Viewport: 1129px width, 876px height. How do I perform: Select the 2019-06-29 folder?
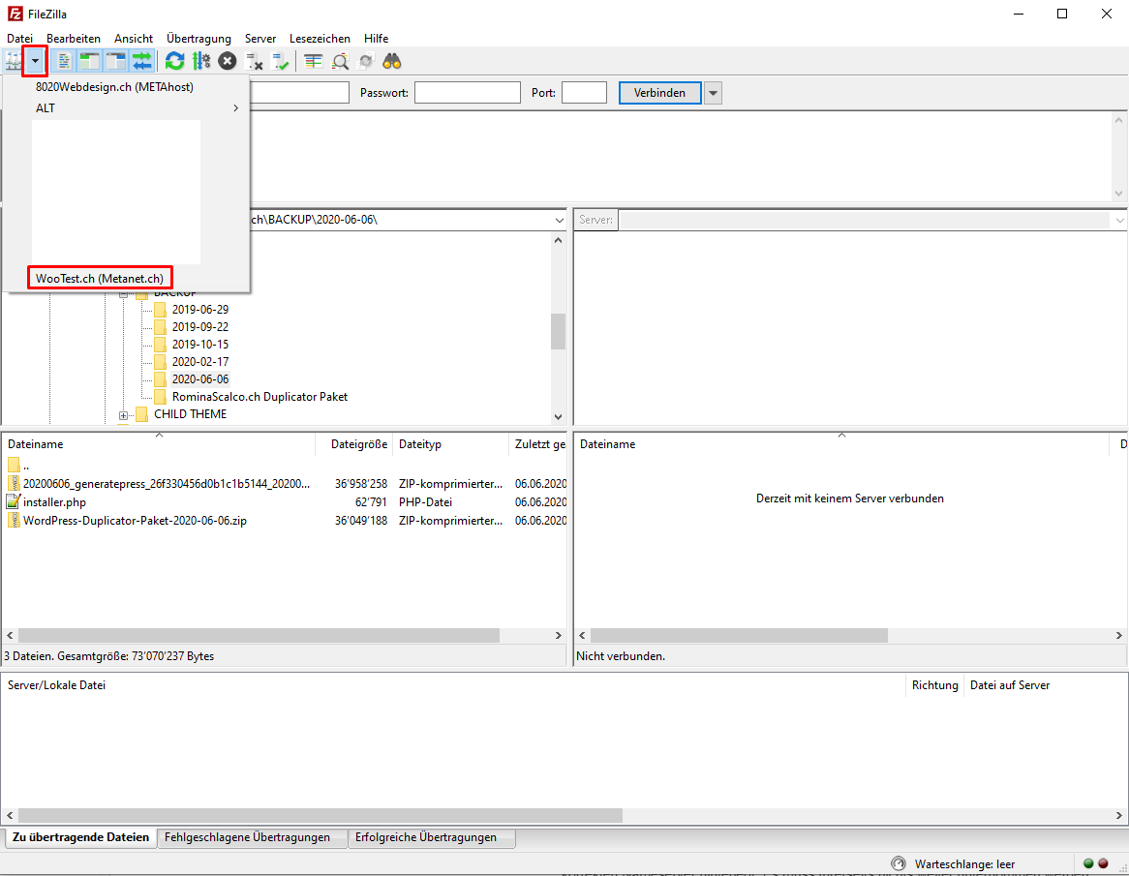(200, 310)
